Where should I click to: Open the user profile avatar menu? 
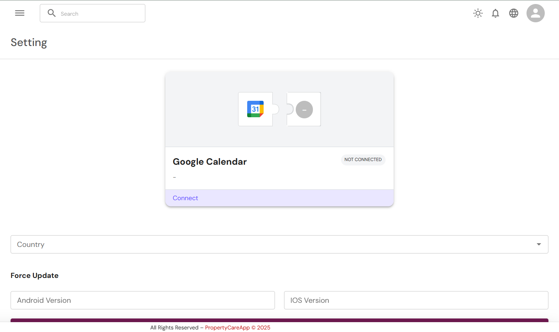click(535, 14)
